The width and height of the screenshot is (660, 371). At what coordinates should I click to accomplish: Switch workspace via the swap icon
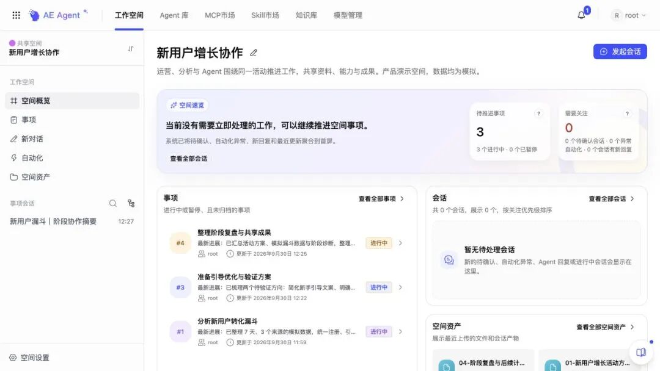coord(131,49)
